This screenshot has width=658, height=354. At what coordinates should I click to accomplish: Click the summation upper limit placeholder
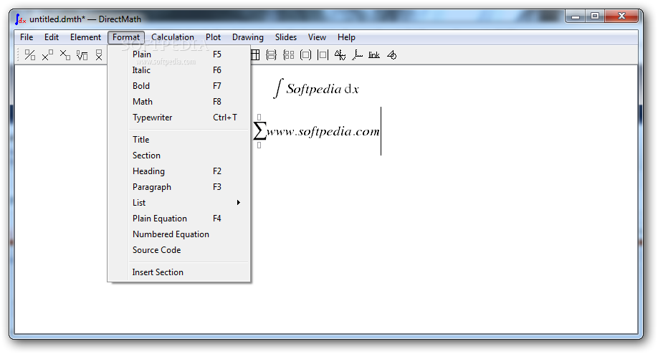[259, 117]
